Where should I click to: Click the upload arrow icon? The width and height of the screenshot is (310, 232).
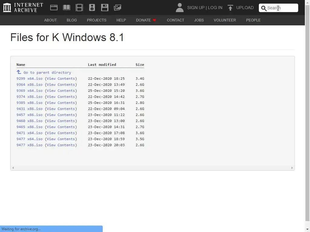(230, 8)
